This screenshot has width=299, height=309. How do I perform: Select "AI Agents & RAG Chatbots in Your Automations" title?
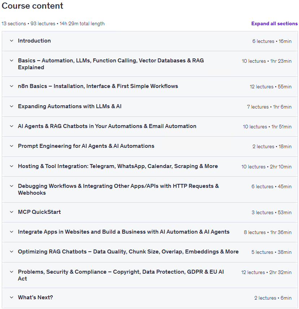(x=107, y=126)
